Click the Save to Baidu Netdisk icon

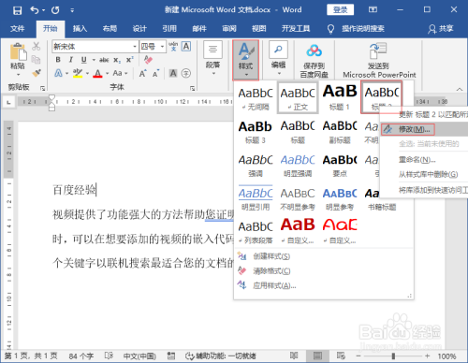pos(314,51)
